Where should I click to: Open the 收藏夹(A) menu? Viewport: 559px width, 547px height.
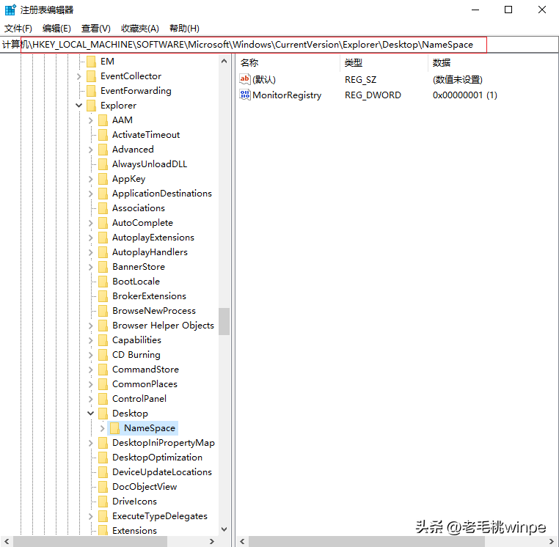[x=139, y=29]
